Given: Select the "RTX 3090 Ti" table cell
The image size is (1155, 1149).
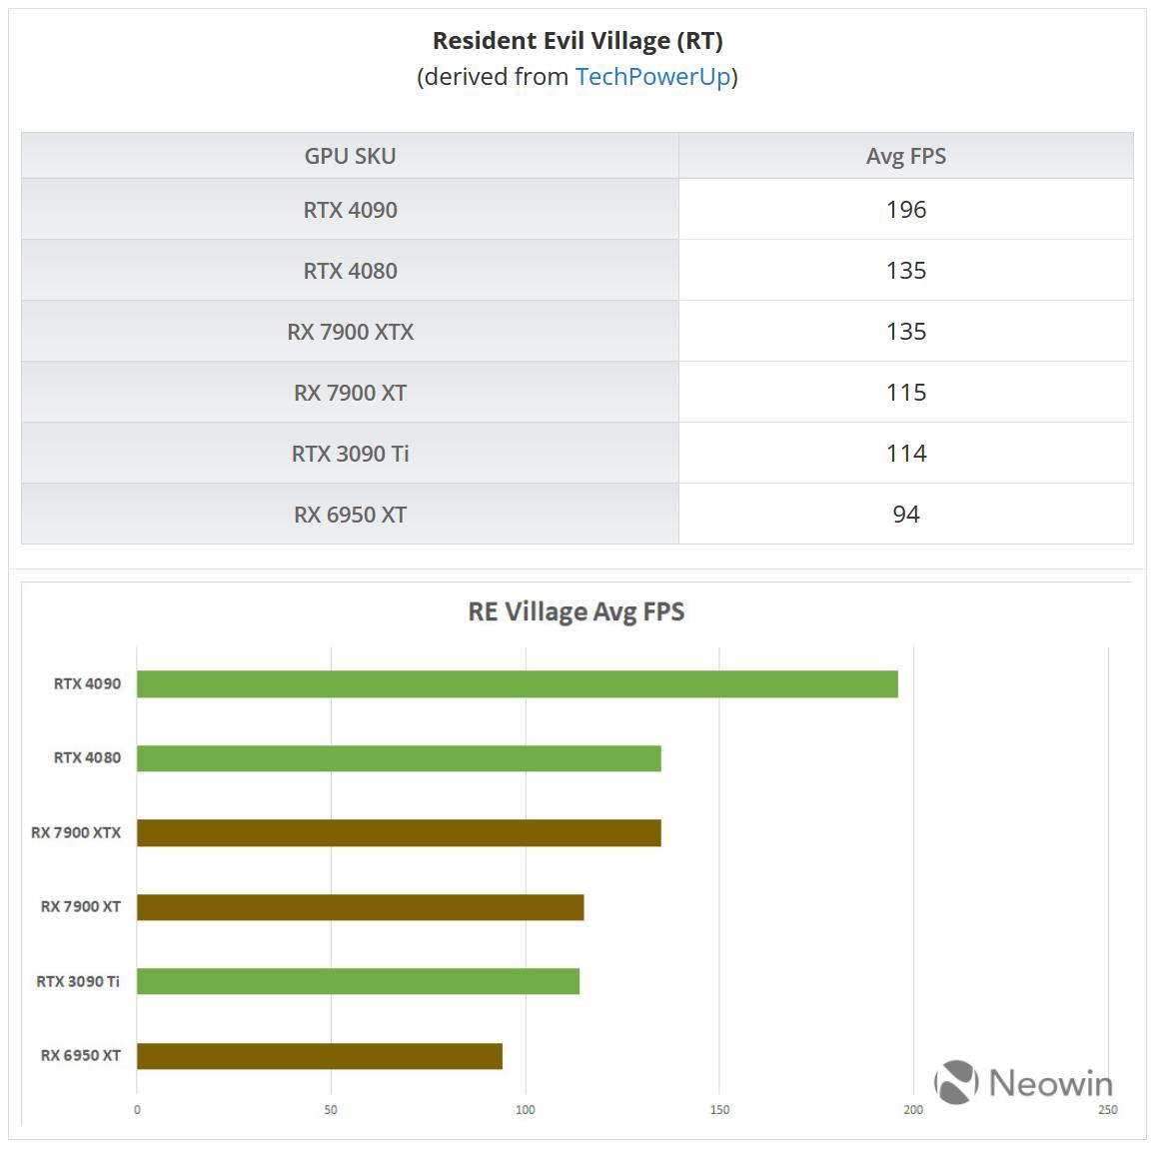Looking at the screenshot, I should pos(350,453).
